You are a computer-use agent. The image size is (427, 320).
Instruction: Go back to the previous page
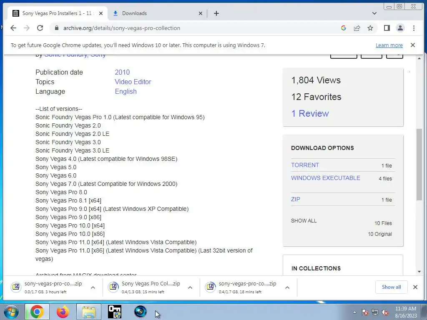pos(13,28)
